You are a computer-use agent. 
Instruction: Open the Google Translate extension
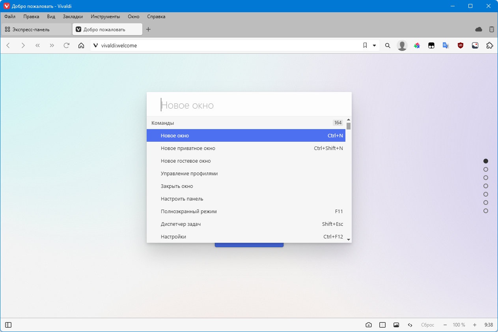[x=446, y=45]
